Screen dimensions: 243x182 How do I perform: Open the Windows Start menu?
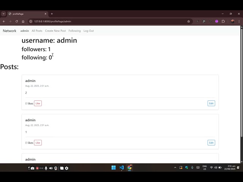pyautogui.click(x=114, y=168)
